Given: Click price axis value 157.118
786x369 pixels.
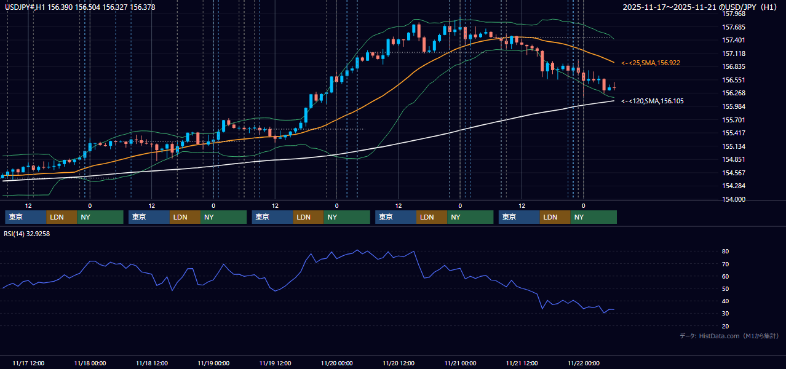Looking at the screenshot, I should coord(734,54).
